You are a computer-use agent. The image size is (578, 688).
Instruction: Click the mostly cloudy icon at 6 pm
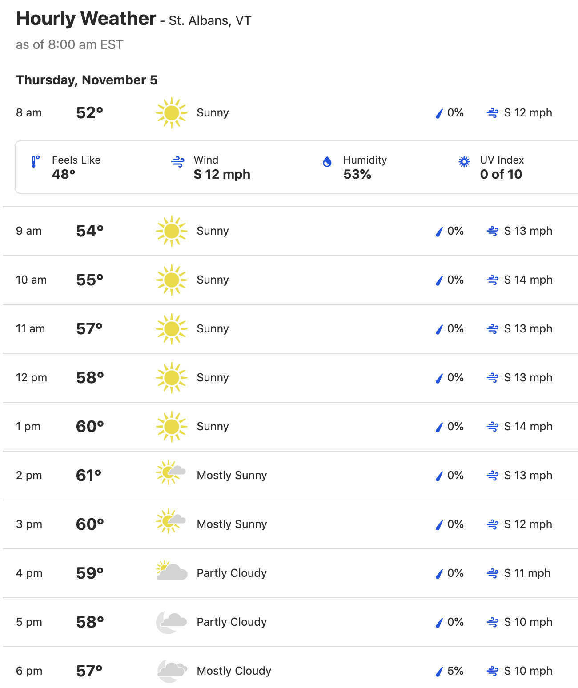172,671
